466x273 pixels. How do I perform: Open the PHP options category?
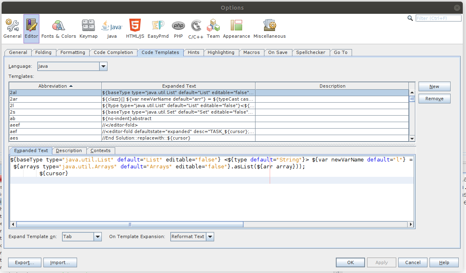point(178,28)
